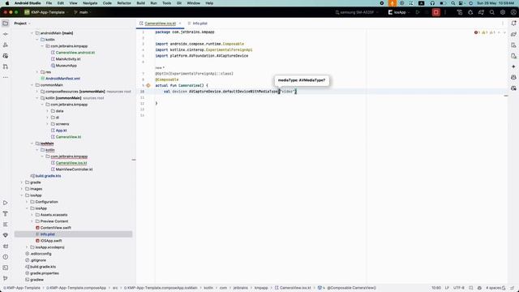The image size is (519, 292).
Task: Jump to next highlighted error arrow
Action: (504, 32)
